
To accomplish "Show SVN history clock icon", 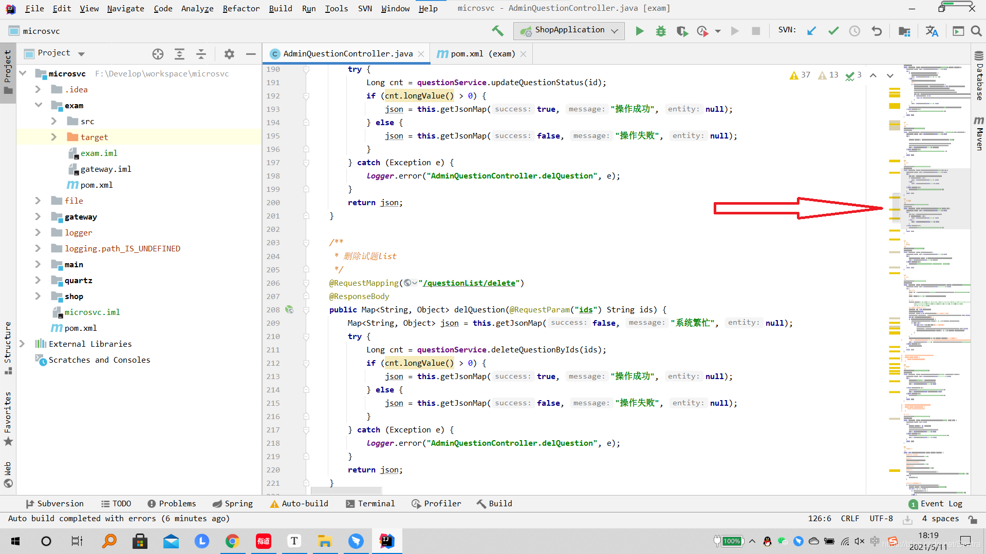I will coord(854,31).
